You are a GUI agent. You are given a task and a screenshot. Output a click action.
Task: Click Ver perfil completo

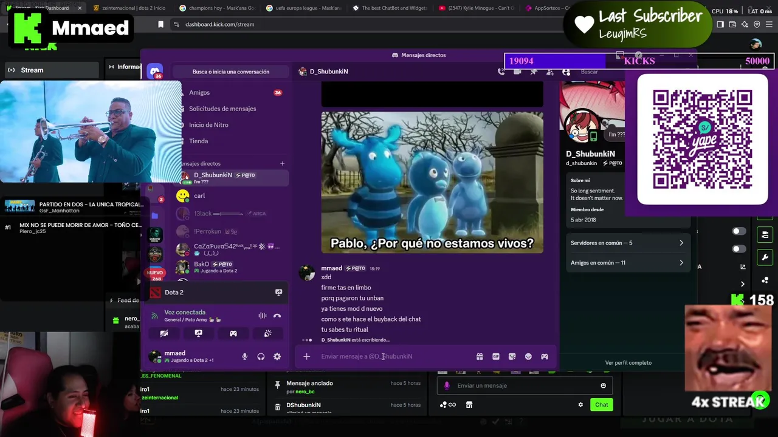pos(628,362)
